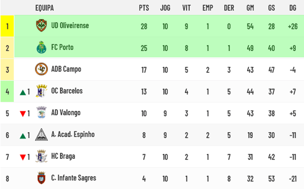Click the ADB Campo club logo
304x189 pixels.
click(42, 69)
